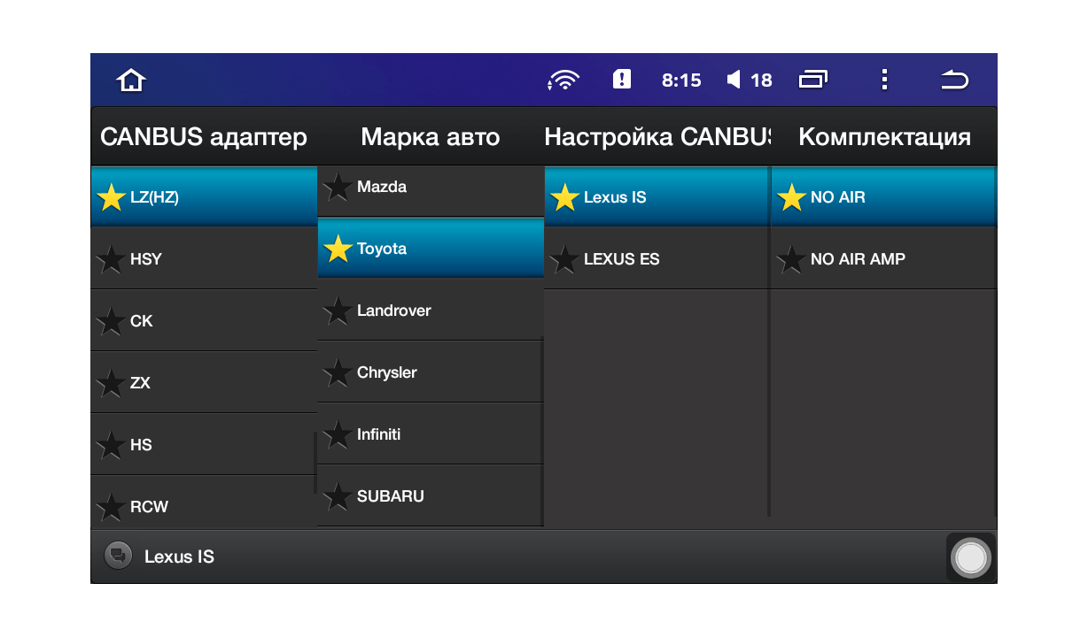Viewport: 1088px width, 637px height.
Task: Select the Марка авто column header
Action: (x=431, y=137)
